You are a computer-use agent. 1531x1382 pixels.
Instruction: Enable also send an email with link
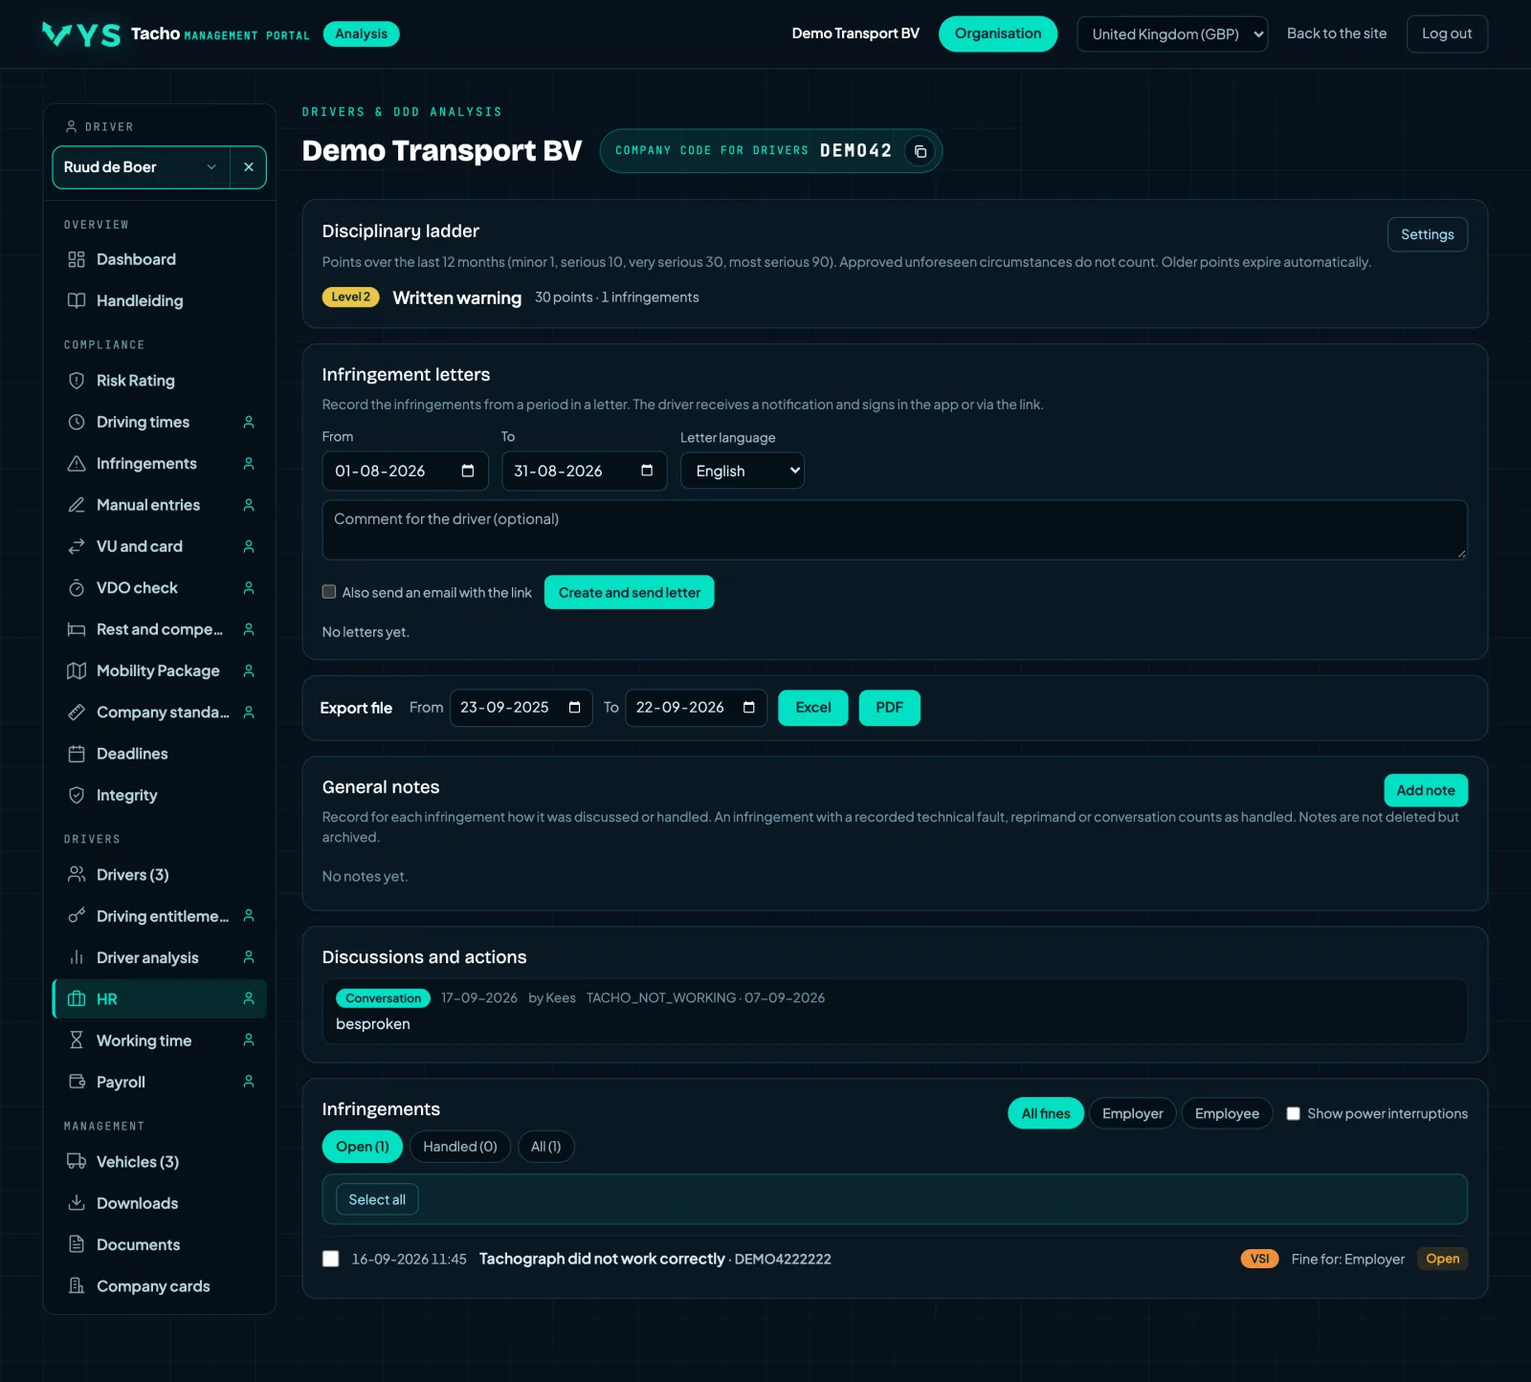tap(329, 592)
